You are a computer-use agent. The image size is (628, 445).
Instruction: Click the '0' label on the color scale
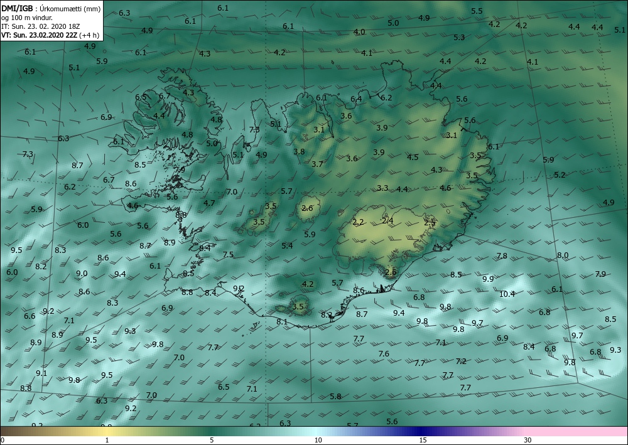(3, 440)
